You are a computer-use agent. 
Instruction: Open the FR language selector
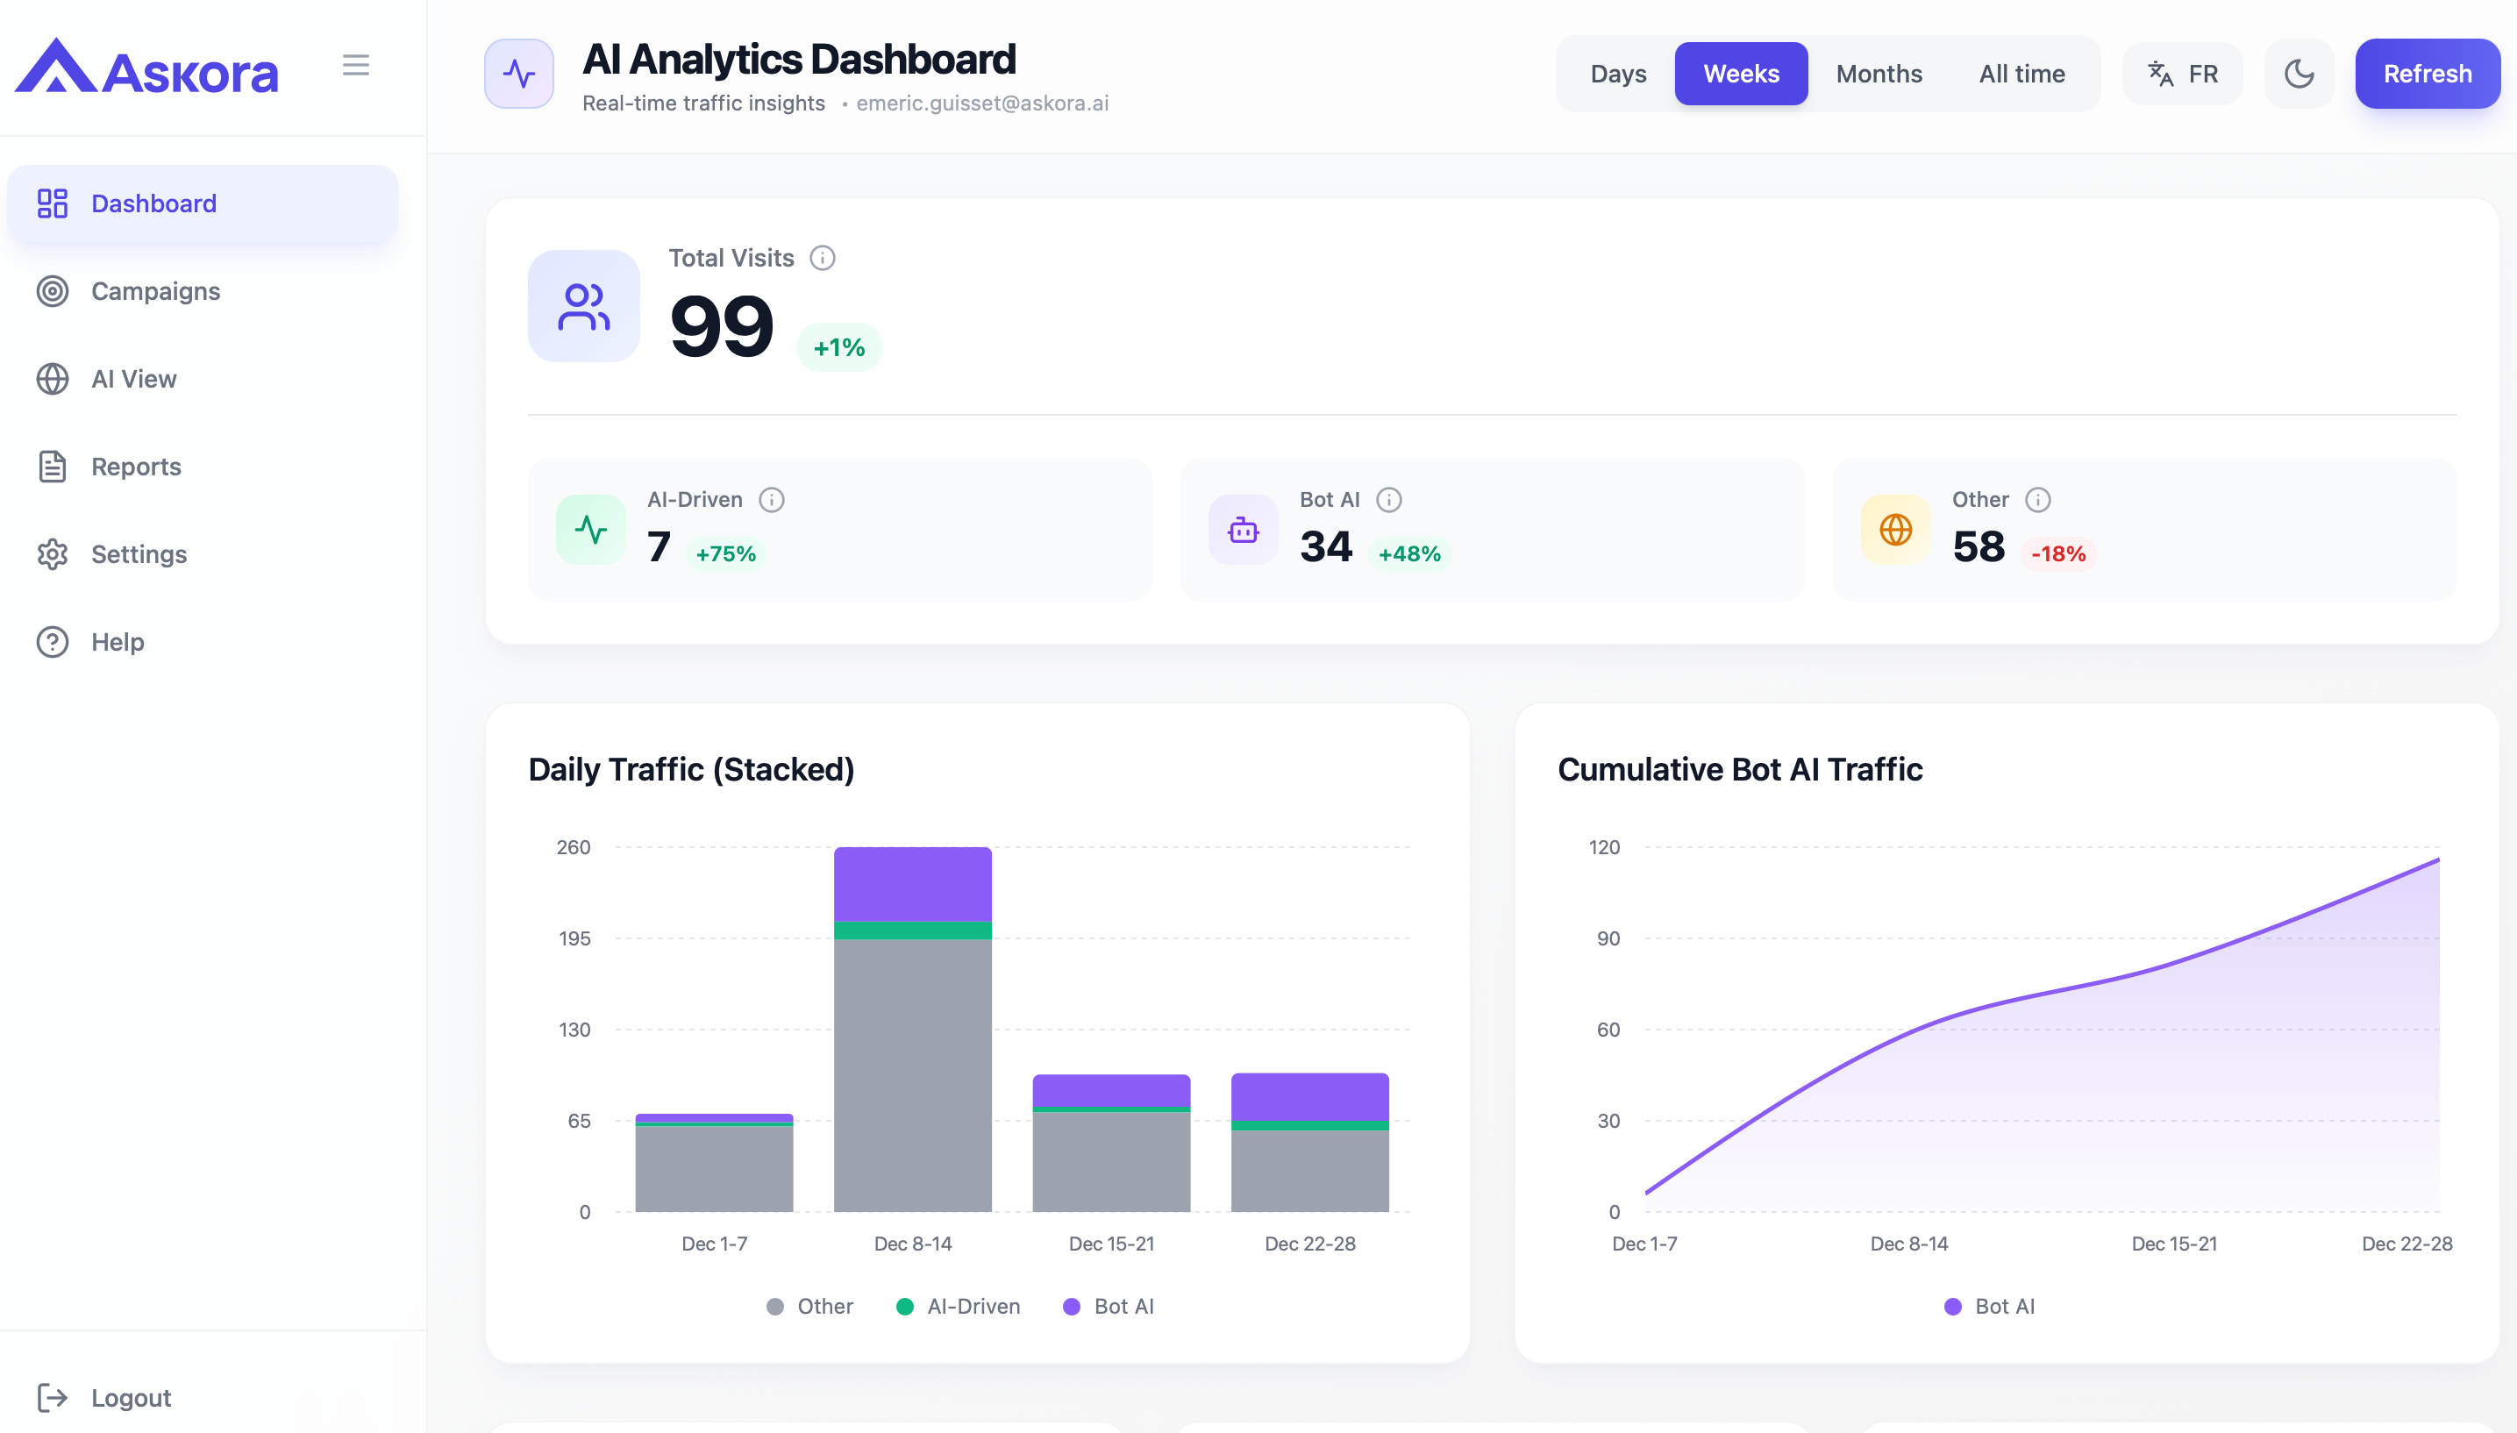(x=2202, y=73)
